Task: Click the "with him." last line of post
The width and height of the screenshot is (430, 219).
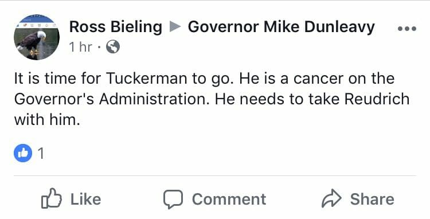Action: click(x=47, y=119)
